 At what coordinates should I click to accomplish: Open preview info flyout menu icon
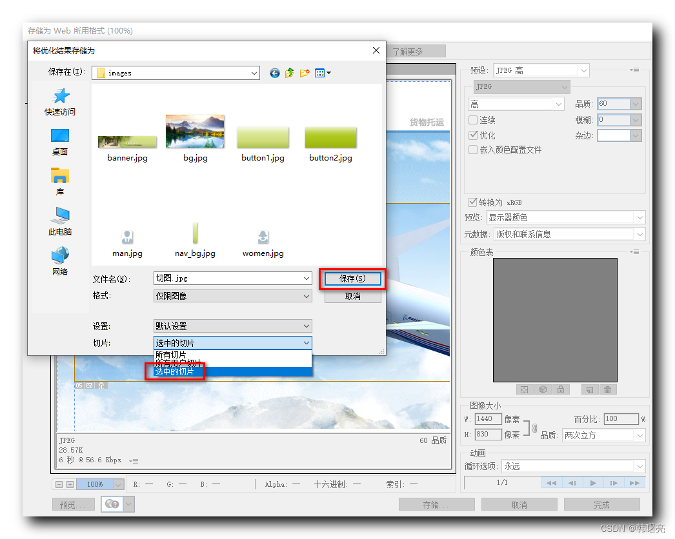click(134, 461)
